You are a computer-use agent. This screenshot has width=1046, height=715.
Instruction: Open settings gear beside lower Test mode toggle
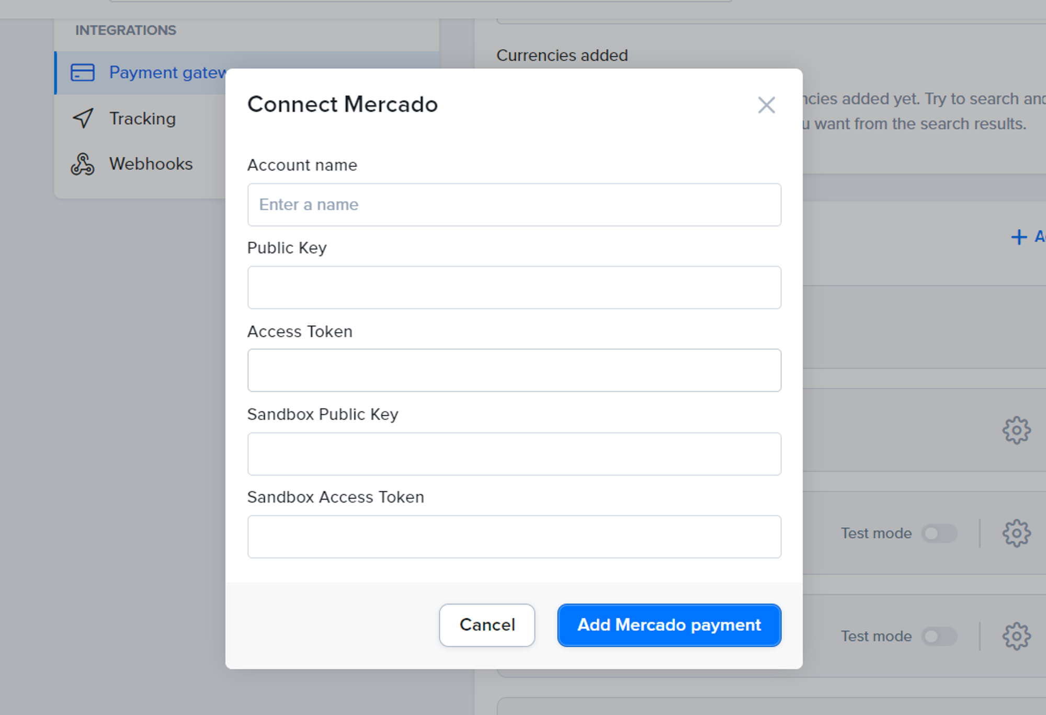click(x=1016, y=636)
